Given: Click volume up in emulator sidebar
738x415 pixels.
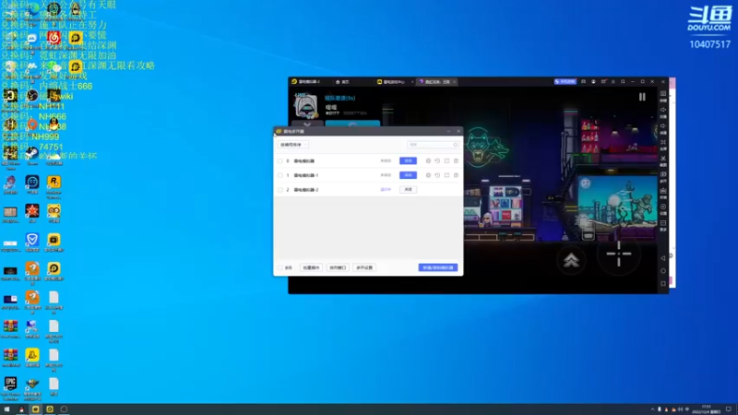Looking at the screenshot, I should coord(662,111).
